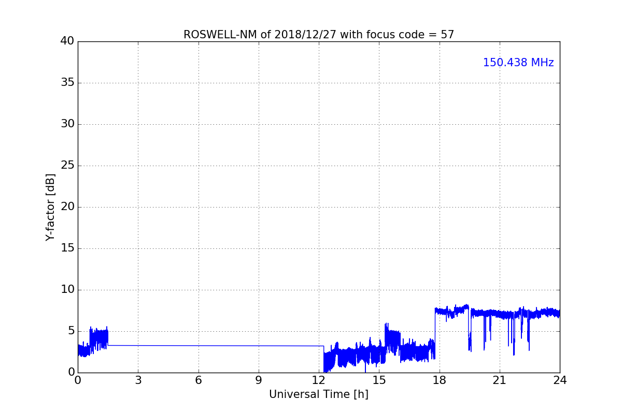The image size is (622, 414).
Task: Click y-axis tick label 15
Action: [x=67, y=248]
